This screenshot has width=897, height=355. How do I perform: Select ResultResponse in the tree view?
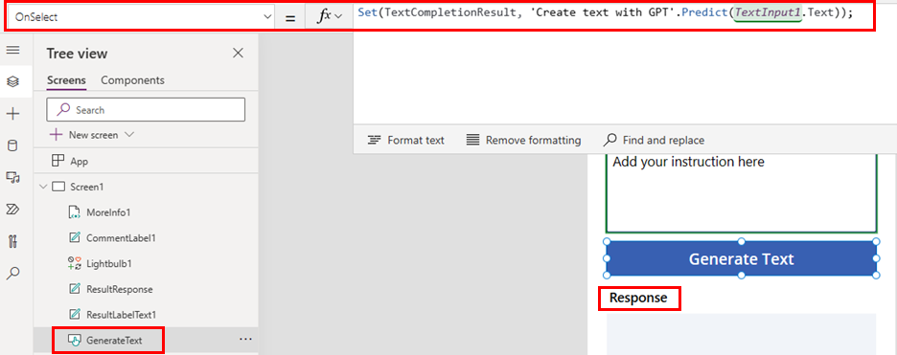coord(120,289)
